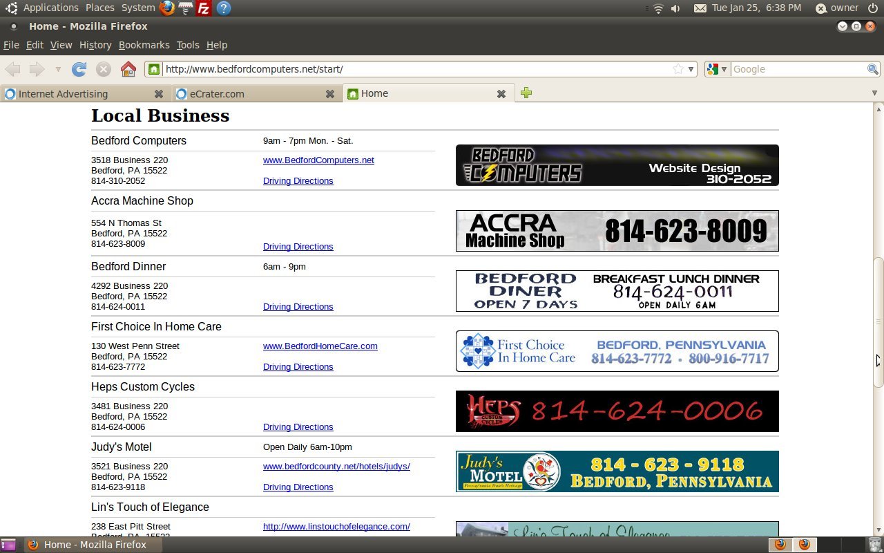This screenshot has width=884, height=553.
Task: Click the First Choice In Home Care banner
Action: 617,351
